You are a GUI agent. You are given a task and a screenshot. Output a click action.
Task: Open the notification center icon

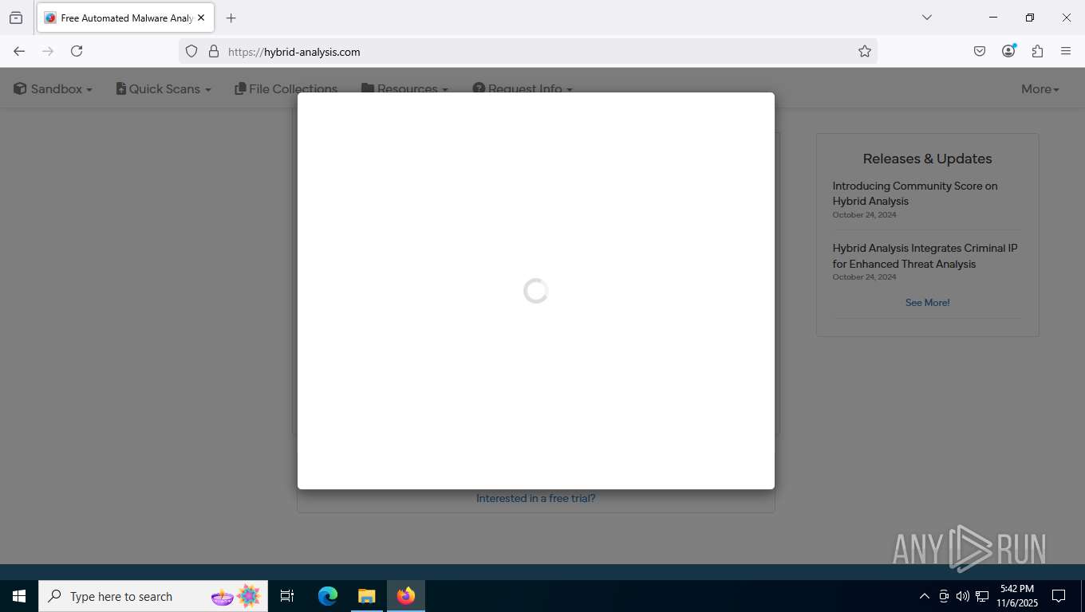tap(1059, 596)
